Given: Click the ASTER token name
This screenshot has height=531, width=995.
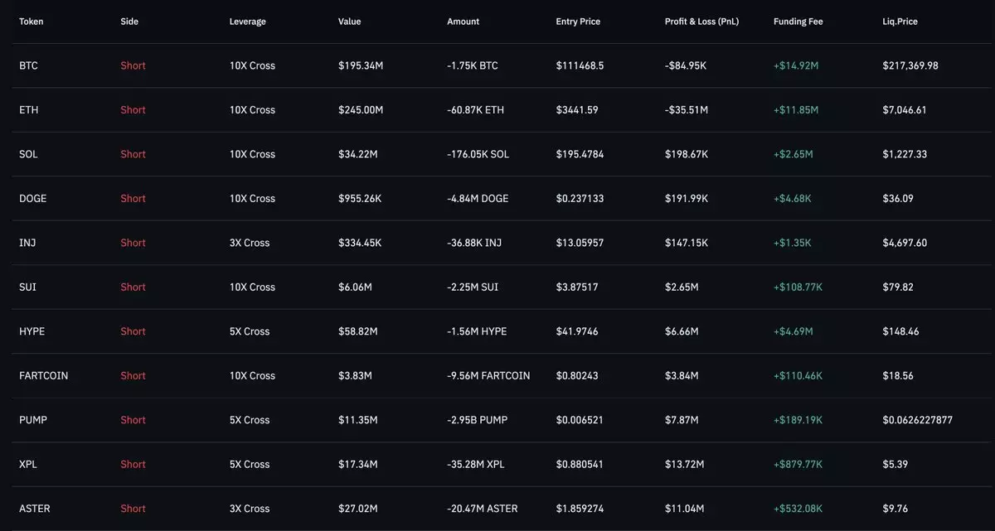Looking at the screenshot, I should (x=34, y=509).
